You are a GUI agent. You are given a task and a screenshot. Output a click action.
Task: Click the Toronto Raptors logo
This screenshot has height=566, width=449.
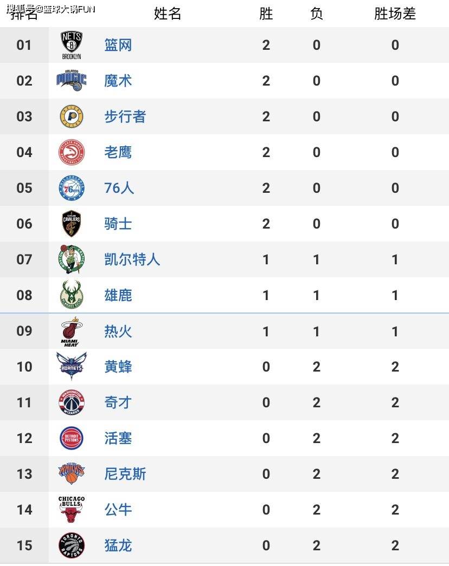[x=72, y=545]
